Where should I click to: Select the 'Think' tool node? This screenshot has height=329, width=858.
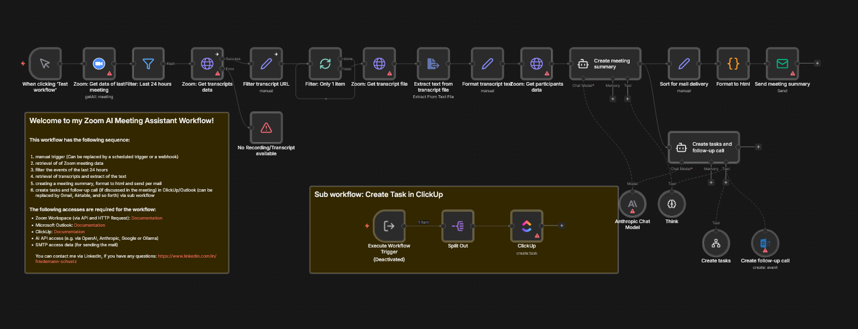tap(672, 204)
